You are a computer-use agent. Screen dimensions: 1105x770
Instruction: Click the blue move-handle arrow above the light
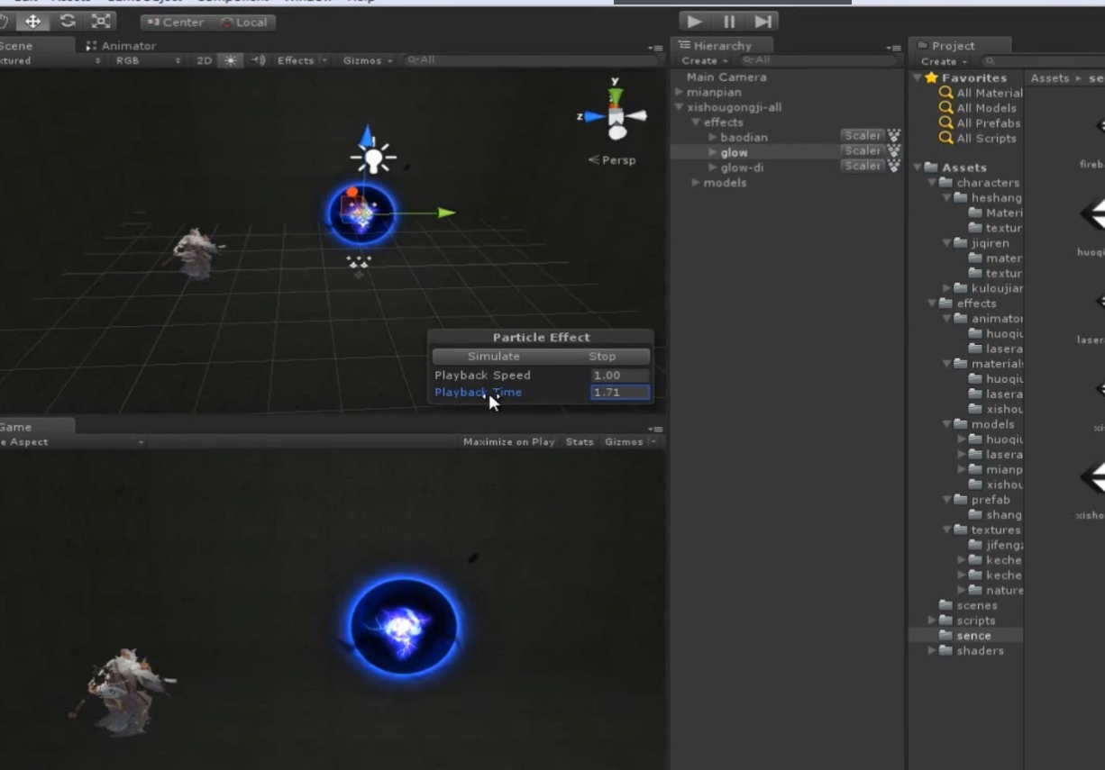pos(366,136)
